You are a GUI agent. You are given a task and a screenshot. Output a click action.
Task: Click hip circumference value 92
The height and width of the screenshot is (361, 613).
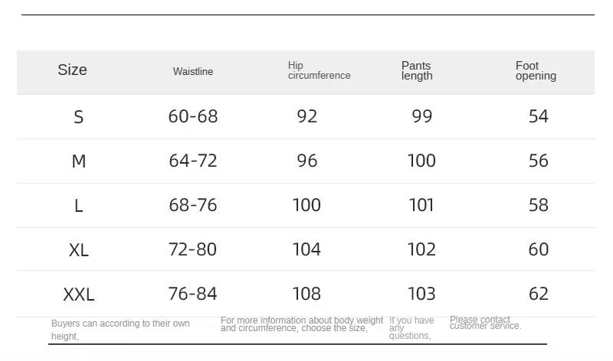306,116
